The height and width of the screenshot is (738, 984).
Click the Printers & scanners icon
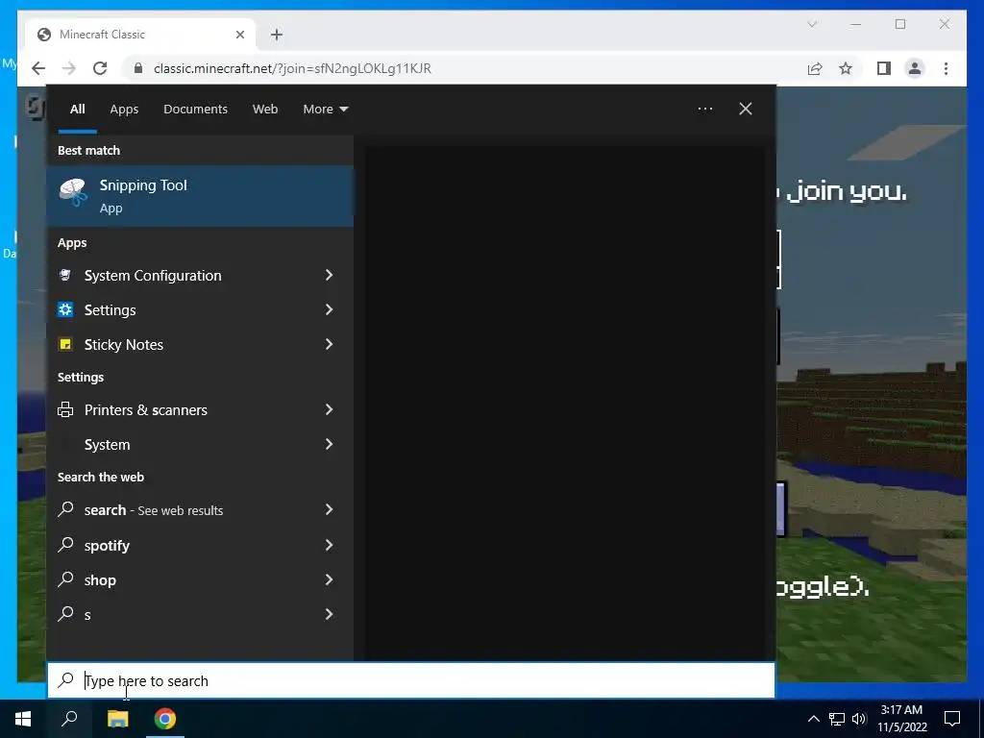(65, 409)
